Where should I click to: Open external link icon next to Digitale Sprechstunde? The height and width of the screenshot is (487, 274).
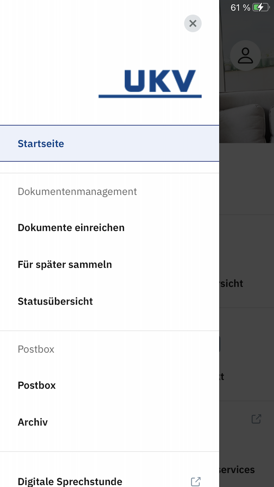196,481
